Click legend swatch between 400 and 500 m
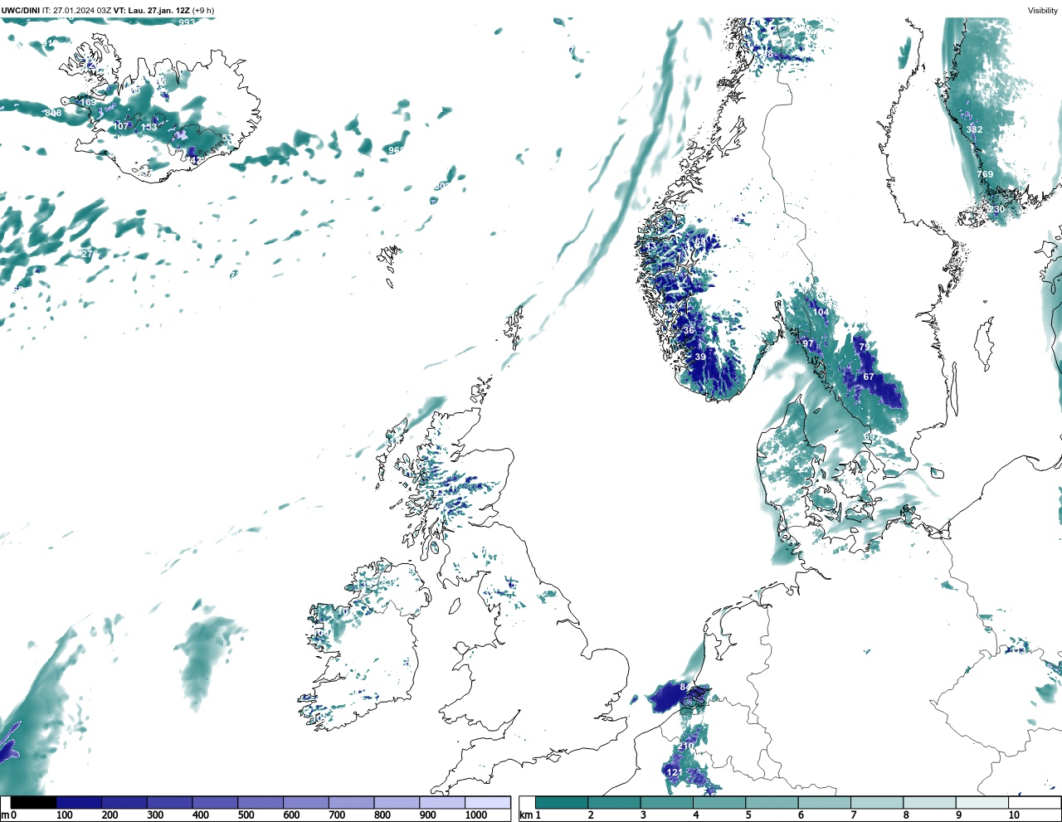The width and height of the screenshot is (1062, 822). [x=215, y=803]
